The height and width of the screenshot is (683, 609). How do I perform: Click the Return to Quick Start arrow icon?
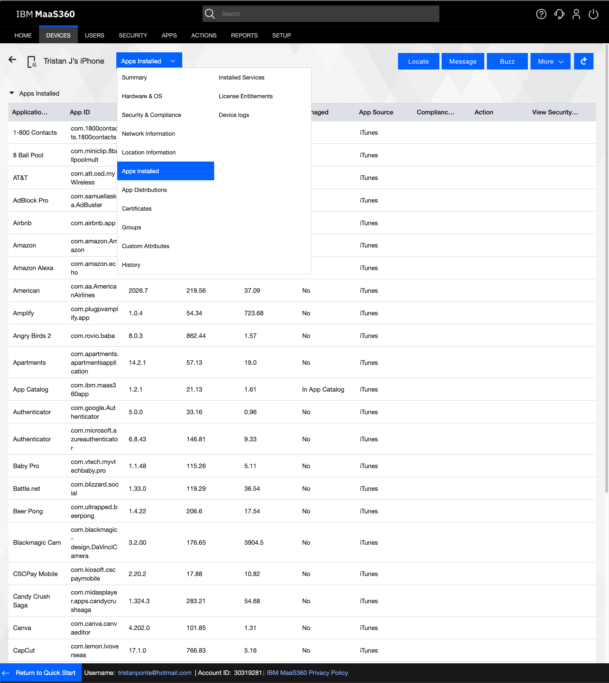(x=6, y=673)
